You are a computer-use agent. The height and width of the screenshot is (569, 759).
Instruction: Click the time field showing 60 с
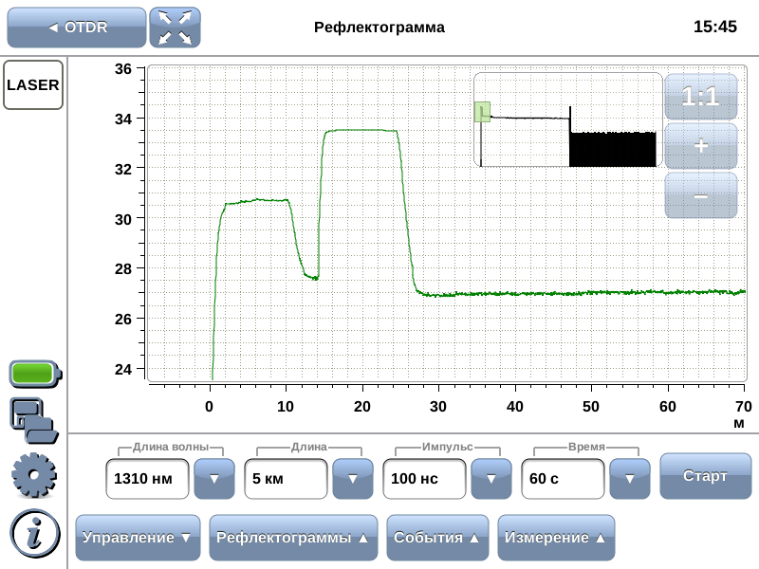[563, 479]
